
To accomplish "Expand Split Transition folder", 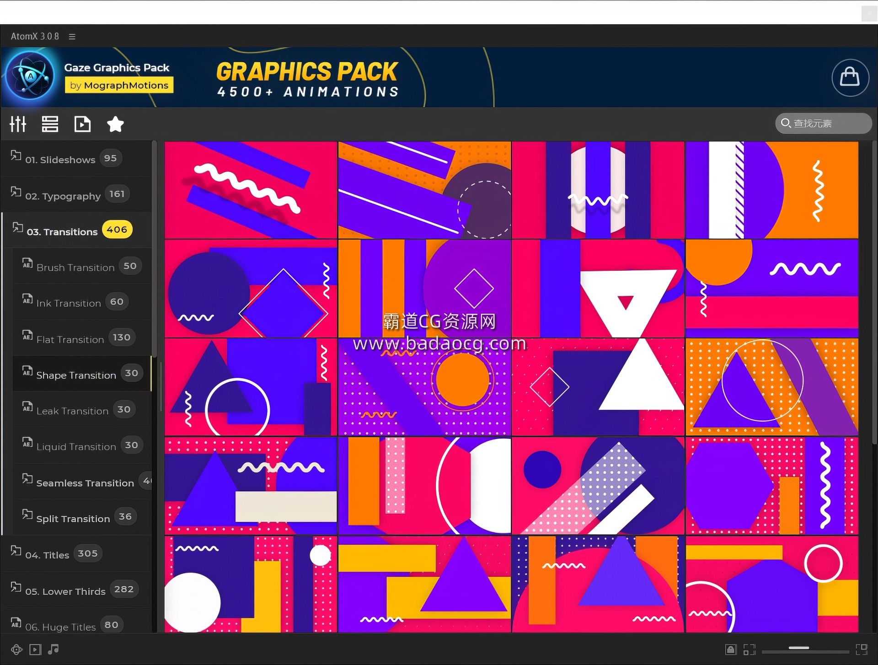I will click(x=82, y=517).
